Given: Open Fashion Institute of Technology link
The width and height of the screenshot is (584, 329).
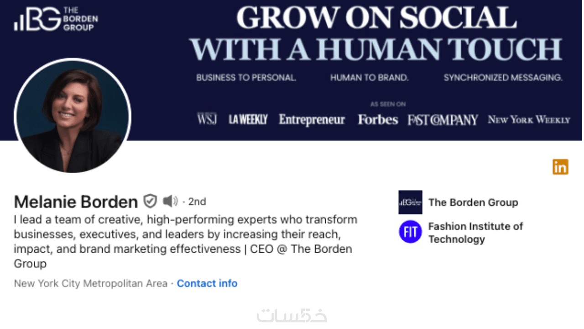Looking at the screenshot, I should click(475, 233).
